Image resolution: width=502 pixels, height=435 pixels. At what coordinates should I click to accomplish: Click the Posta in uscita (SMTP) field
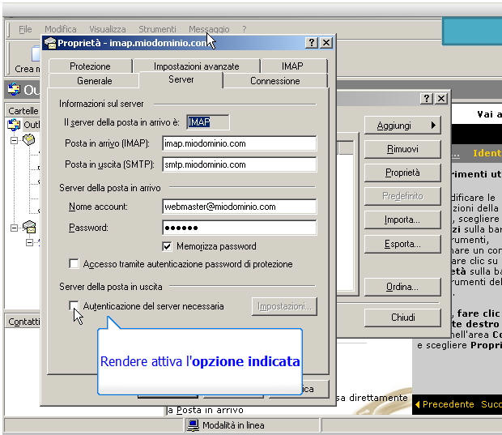[x=238, y=164]
